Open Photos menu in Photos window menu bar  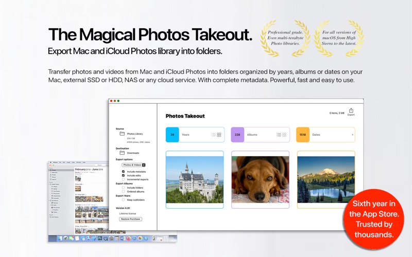[55, 162]
